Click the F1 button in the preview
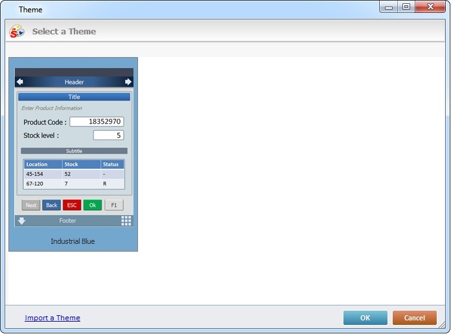 113,205
